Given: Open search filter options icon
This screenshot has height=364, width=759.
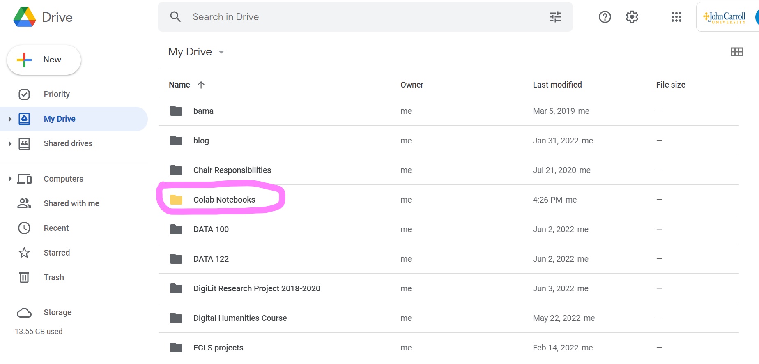Looking at the screenshot, I should point(555,17).
